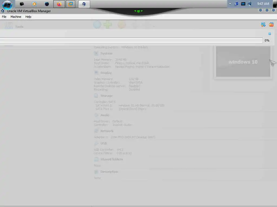This screenshot has width=277, height=207.
Task: Open the Description section header
Action: coord(109,172)
